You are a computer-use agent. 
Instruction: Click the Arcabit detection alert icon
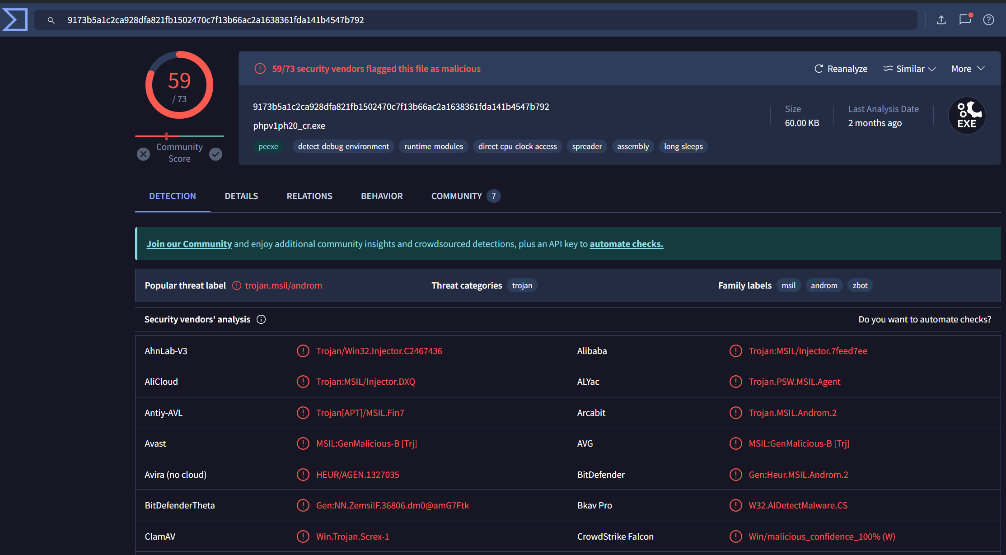point(736,413)
